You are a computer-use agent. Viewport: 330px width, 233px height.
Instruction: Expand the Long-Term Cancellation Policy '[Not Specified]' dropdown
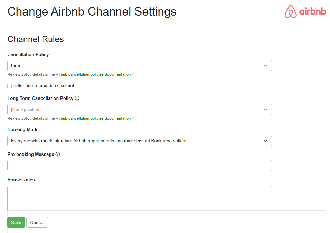(138, 109)
